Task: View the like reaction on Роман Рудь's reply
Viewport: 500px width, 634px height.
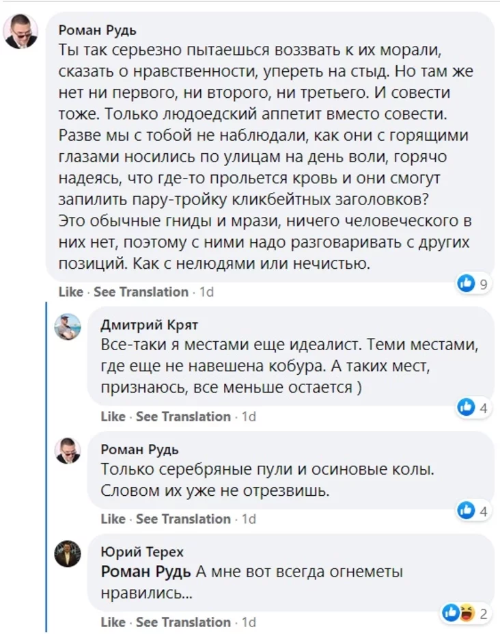Action: tap(471, 511)
